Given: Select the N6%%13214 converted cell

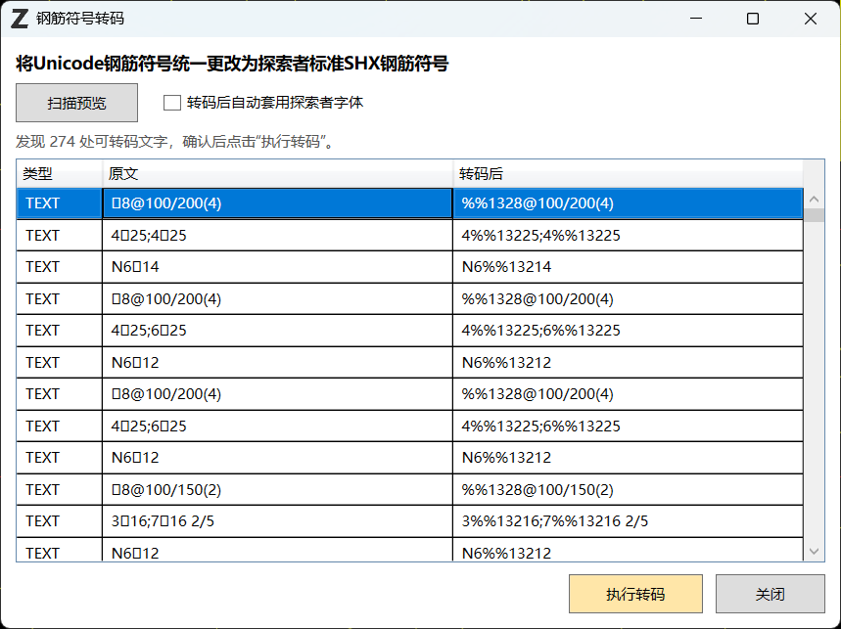Looking at the screenshot, I should [x=628, y=267].
